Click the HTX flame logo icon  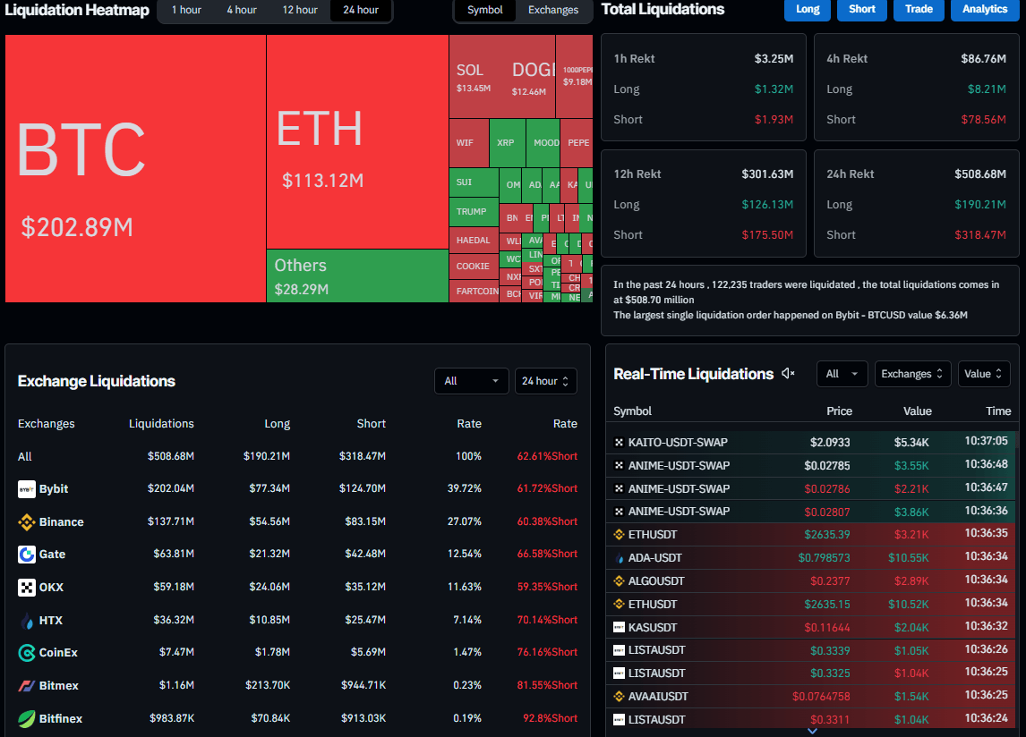(26, 620)
